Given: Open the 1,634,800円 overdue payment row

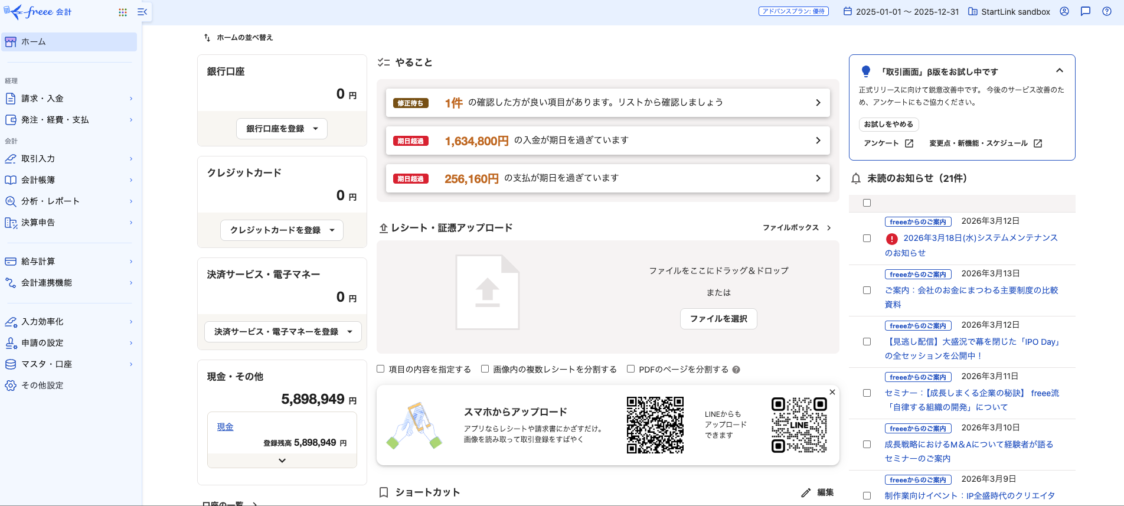Looking at the screenshot, I should (607, 141).
